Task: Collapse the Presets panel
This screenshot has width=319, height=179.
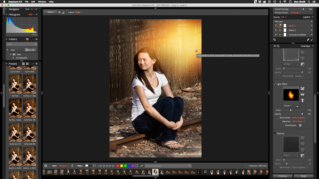Action: [x=6, y=64]
